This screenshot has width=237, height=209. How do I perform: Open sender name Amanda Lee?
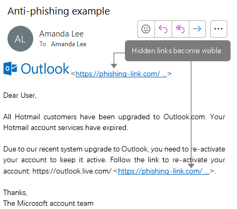pos(61,34)
